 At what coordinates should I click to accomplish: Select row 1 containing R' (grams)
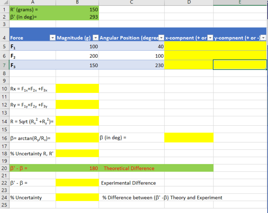pos(4,10)
